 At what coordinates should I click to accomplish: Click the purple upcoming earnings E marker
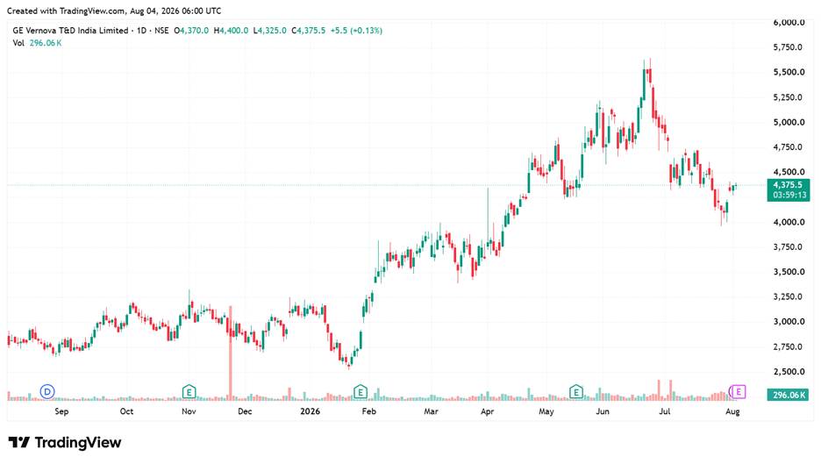point(739,392)
